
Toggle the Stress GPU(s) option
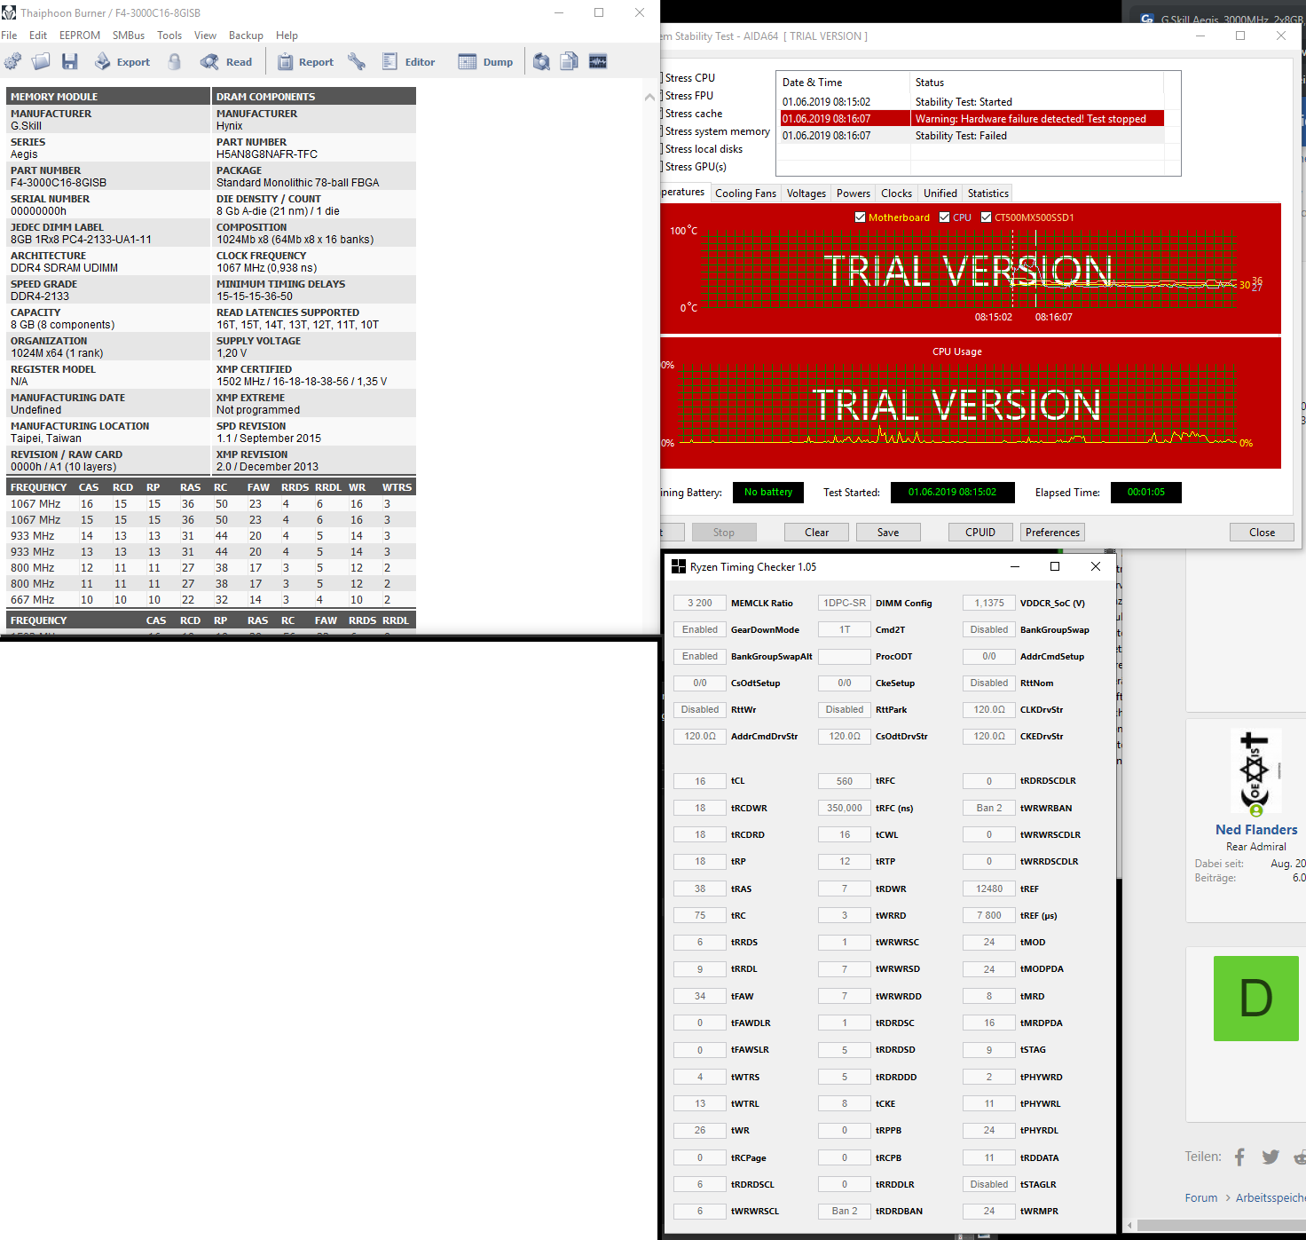694,167
